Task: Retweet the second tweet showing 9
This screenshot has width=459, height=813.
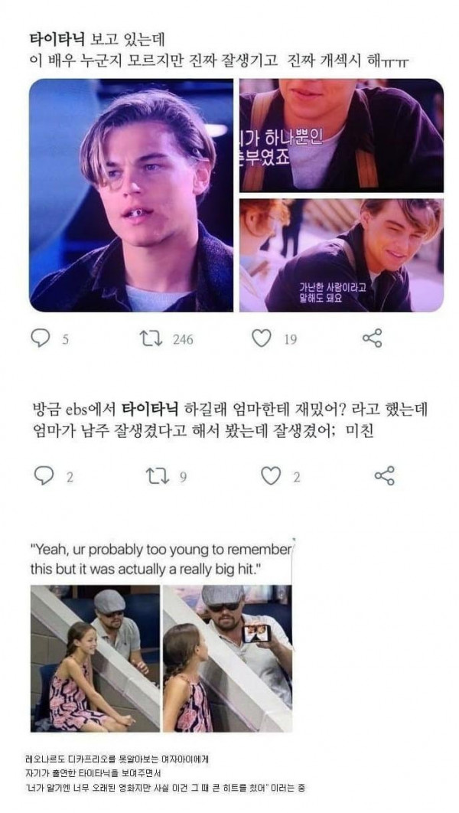Action: 158,476
